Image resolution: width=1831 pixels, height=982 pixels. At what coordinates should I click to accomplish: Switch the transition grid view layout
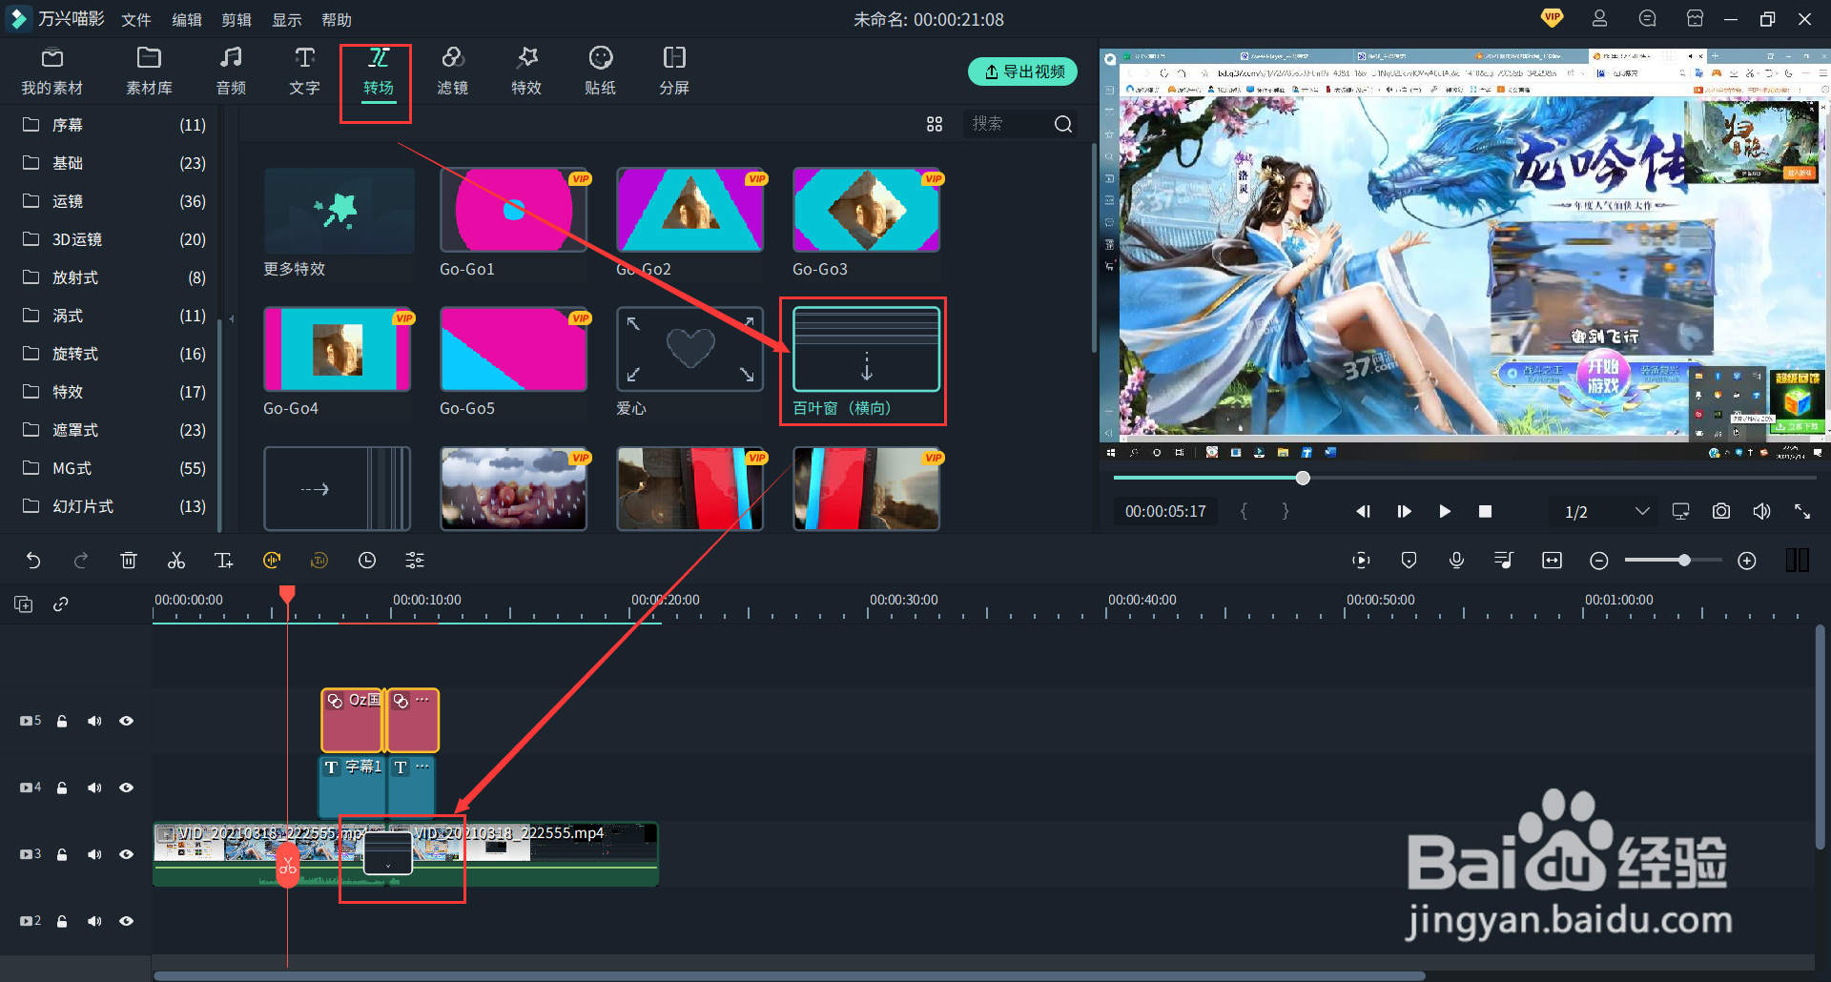pos(935,124)
